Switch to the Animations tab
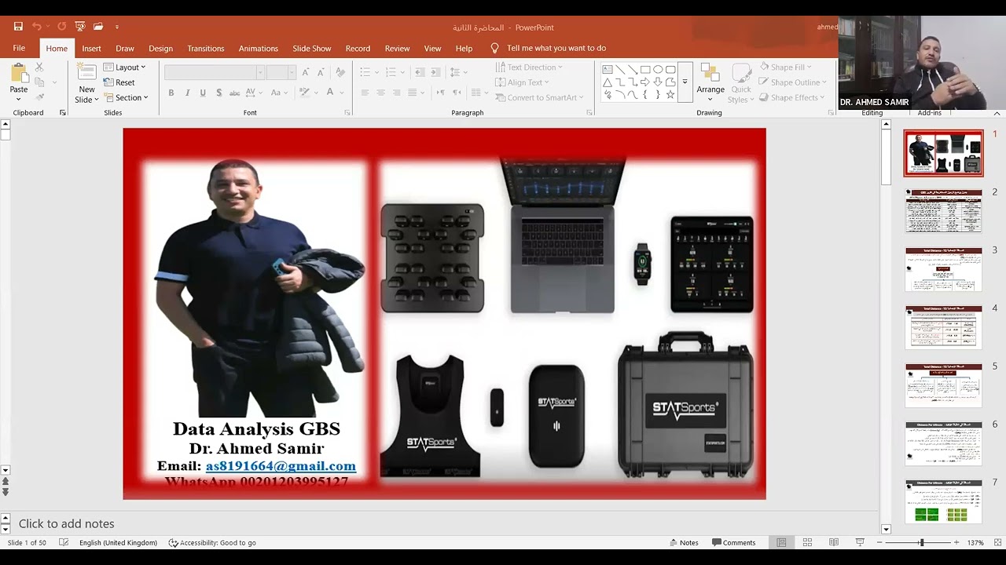Screen dimensions: 1006x565 [259, 48]
